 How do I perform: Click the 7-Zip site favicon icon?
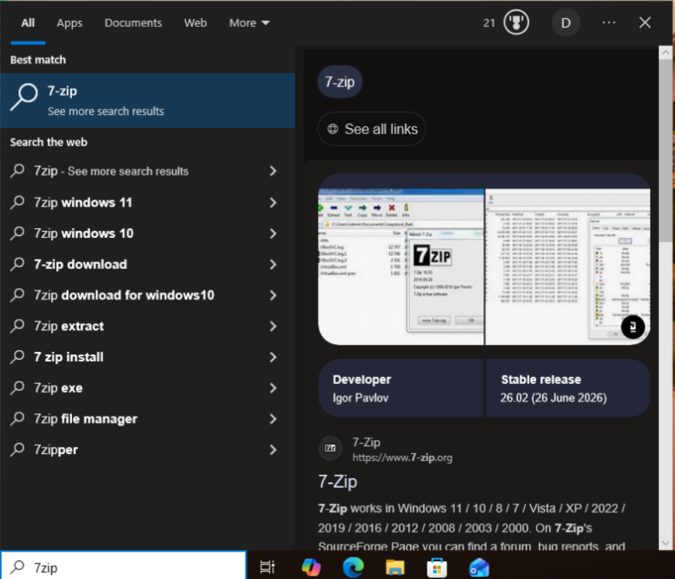pyautogui.click(x=330, y=448)
